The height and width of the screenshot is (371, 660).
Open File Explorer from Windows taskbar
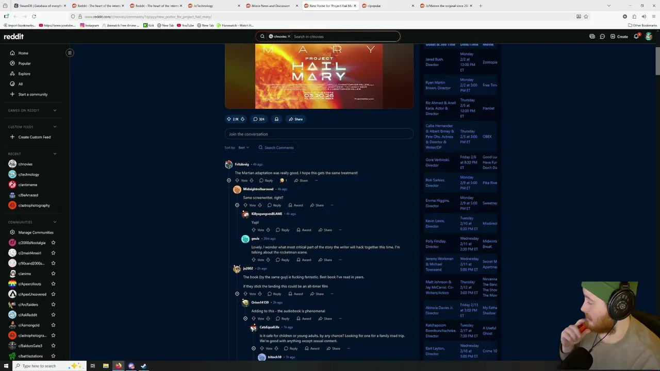click(x=106, y=366)
